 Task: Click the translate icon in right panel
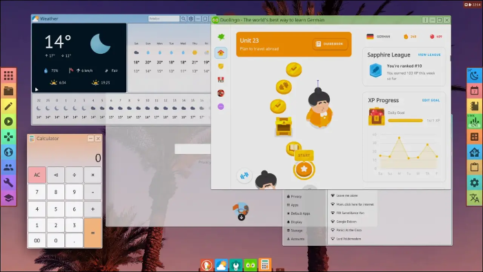(475, 198)
